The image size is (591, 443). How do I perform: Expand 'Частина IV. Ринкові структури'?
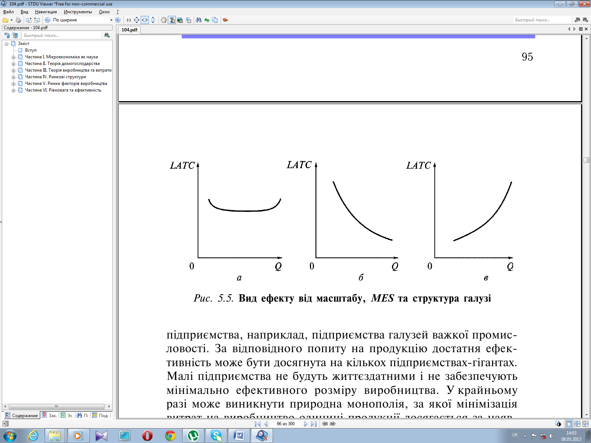14,77
